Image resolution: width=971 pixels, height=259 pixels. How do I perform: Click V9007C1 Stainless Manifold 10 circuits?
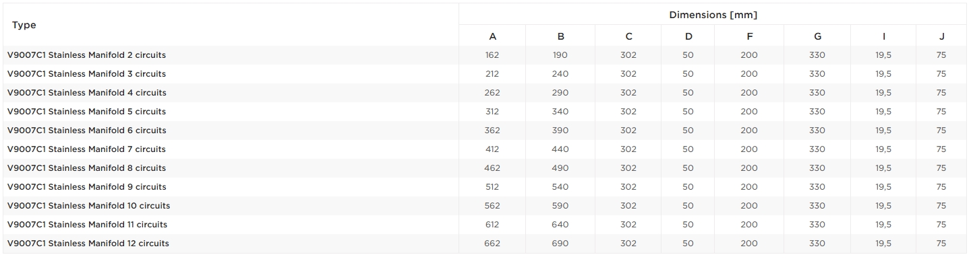click(x=88, y=206)
